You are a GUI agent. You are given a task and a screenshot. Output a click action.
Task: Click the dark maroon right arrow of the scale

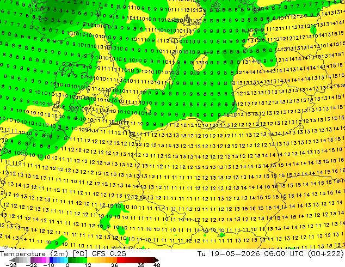(x=157, y=260)
